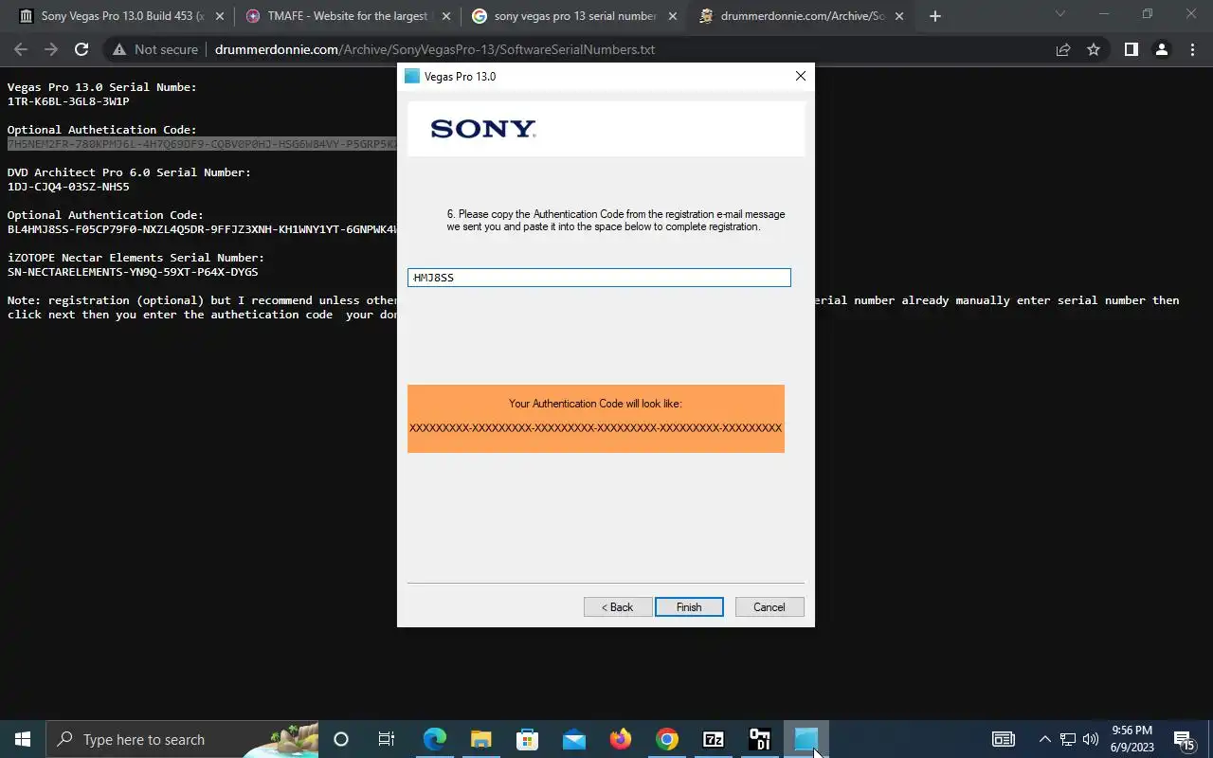Screen dimensions: 1213x758
Task: Click the taskbar search box
Action: click(x=182, y=739)
